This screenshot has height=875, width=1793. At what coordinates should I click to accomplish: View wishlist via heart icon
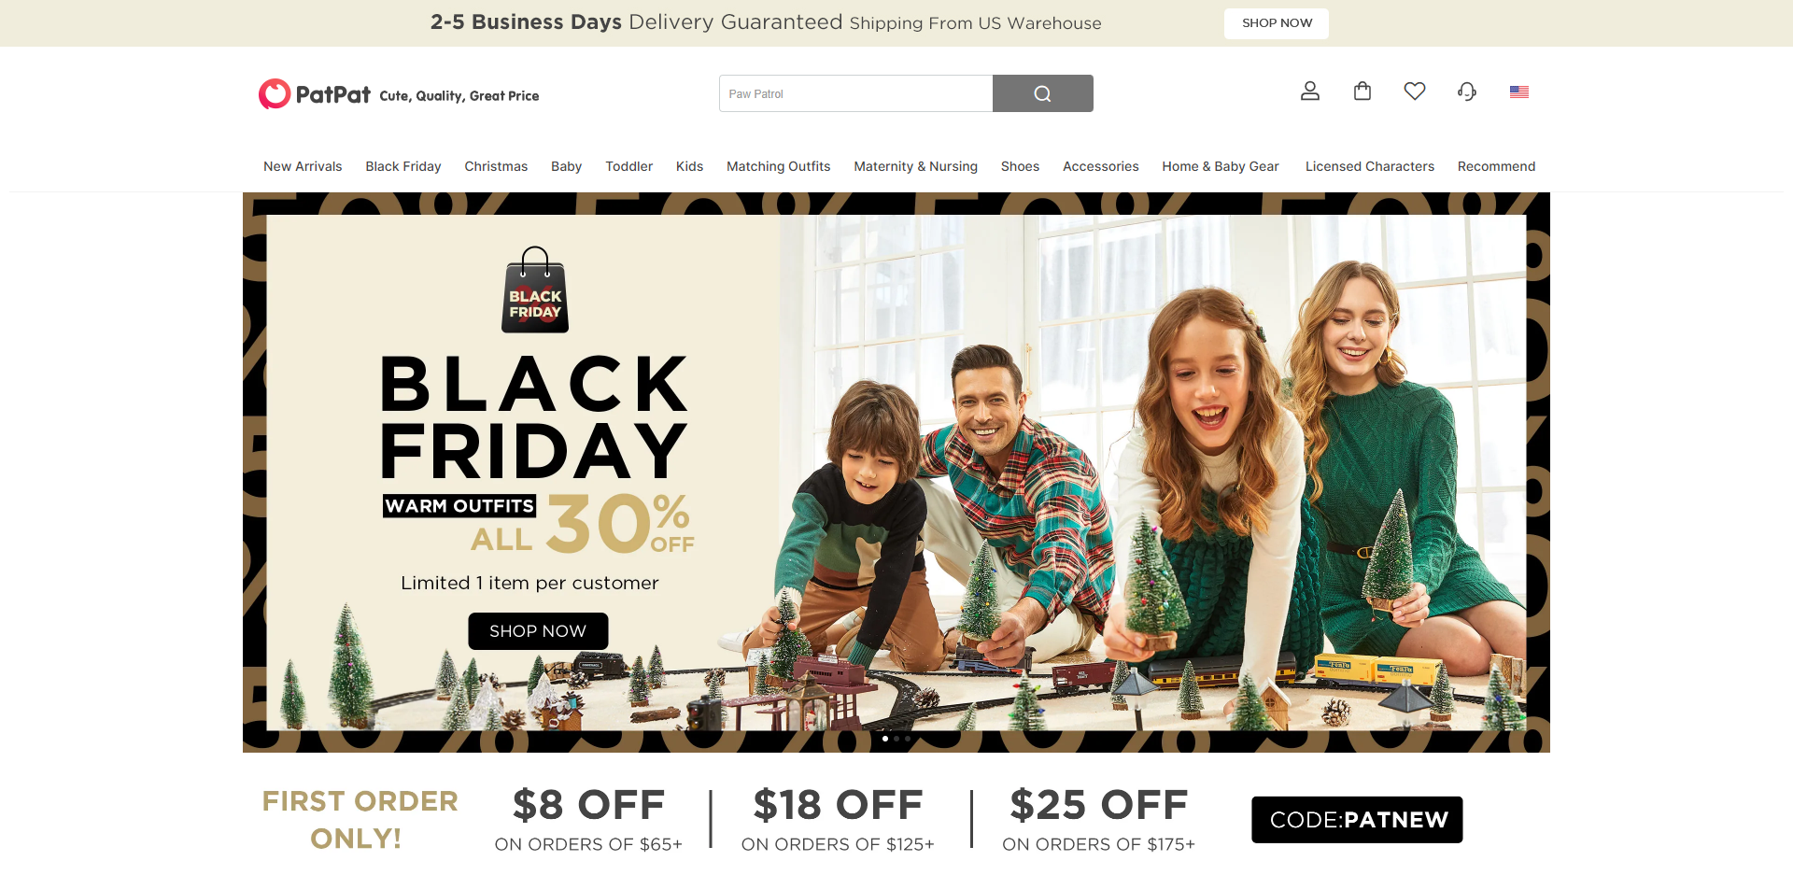pos(1415,91)
